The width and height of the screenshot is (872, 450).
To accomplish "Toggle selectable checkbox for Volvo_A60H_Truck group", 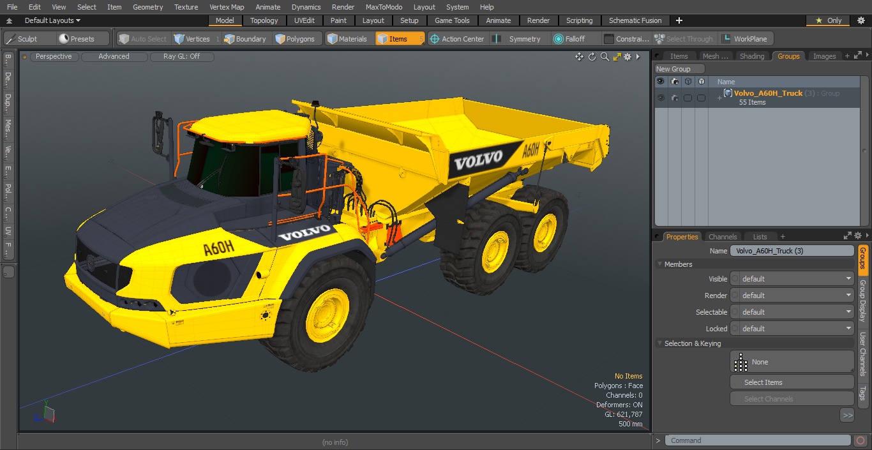I will 688,98.
